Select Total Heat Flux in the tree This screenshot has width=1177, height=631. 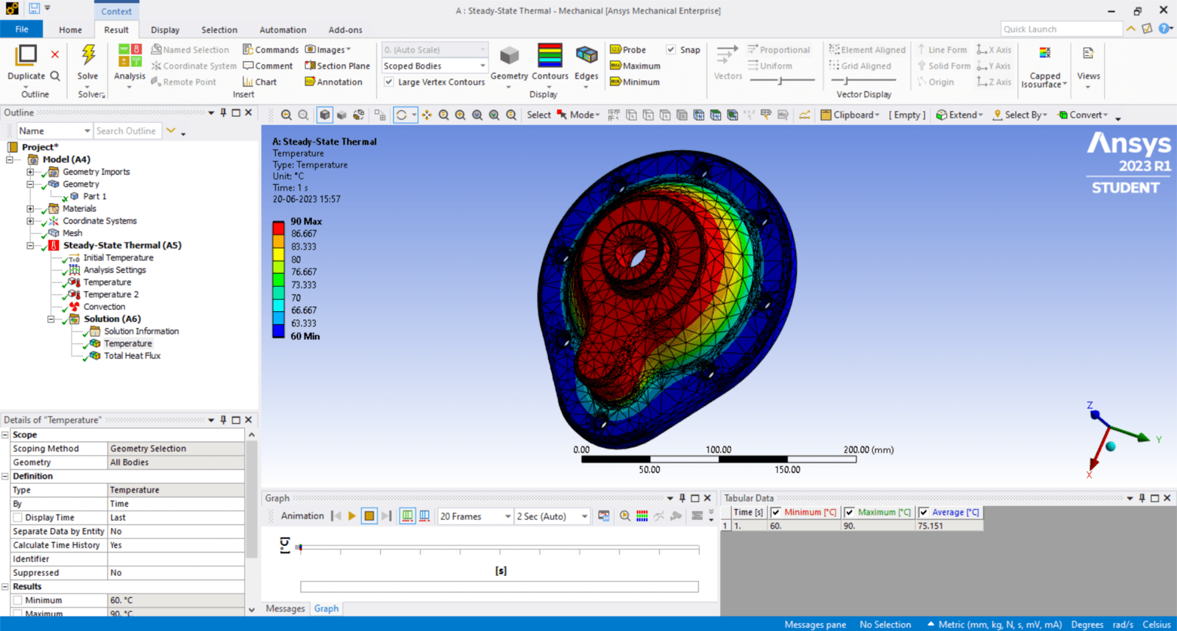(132, 356)
